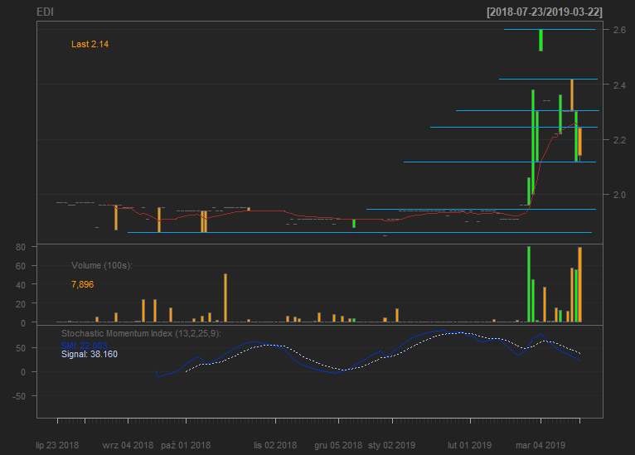Click the 80 volume axis label
Viewport: 635px width, 455px height.
coord(21,247)
